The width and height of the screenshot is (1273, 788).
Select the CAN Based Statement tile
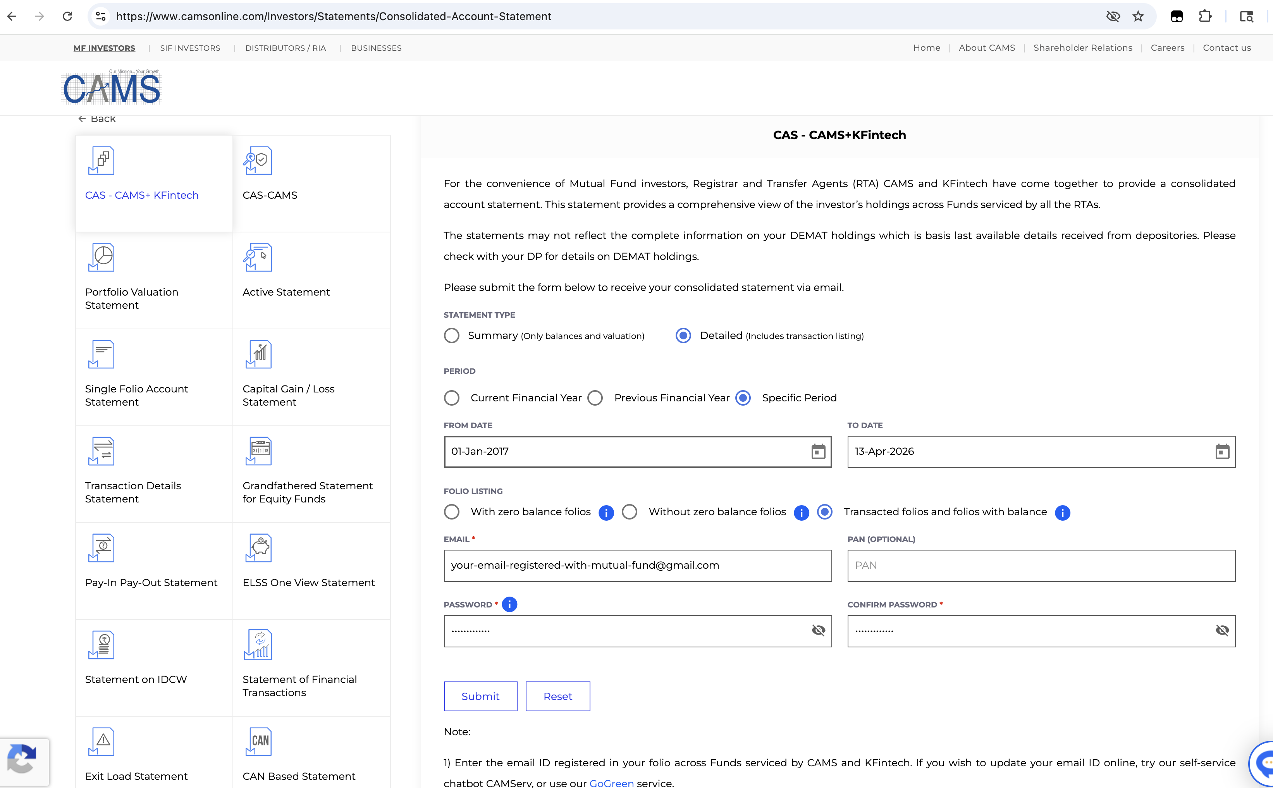(311, 756)
